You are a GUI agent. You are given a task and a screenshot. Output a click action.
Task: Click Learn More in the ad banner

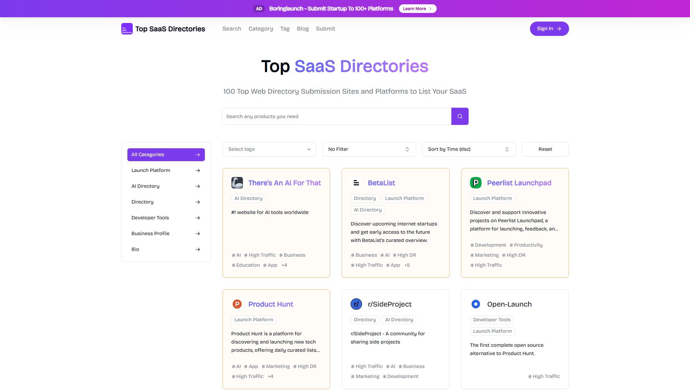418,9
